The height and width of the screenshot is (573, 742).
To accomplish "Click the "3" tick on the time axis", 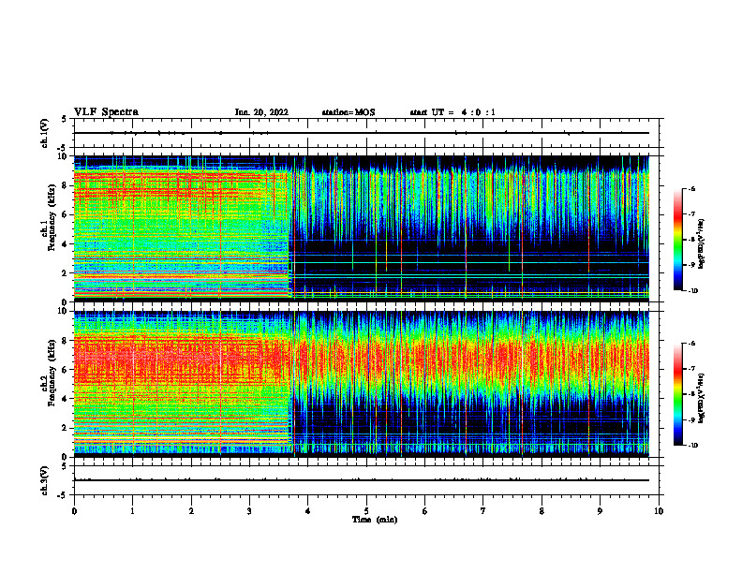I will click(x=249, y=511).
